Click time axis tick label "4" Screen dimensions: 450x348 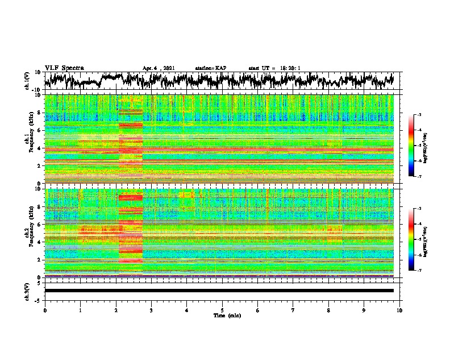pyautogui.click(x=187, y=310)
